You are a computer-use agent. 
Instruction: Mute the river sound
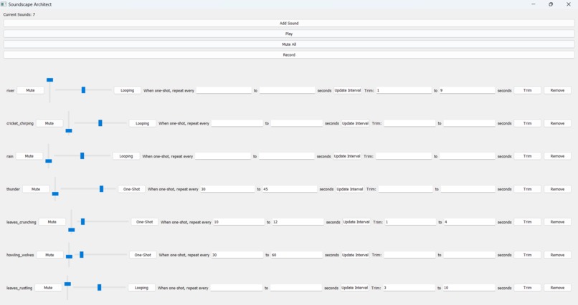pos(31,90)
